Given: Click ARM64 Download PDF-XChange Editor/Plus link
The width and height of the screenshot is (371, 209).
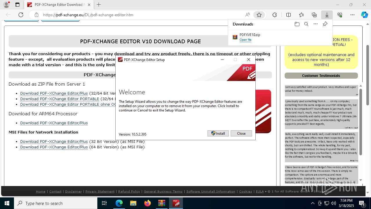Looking at the screenshot, I should click(54, 123).
